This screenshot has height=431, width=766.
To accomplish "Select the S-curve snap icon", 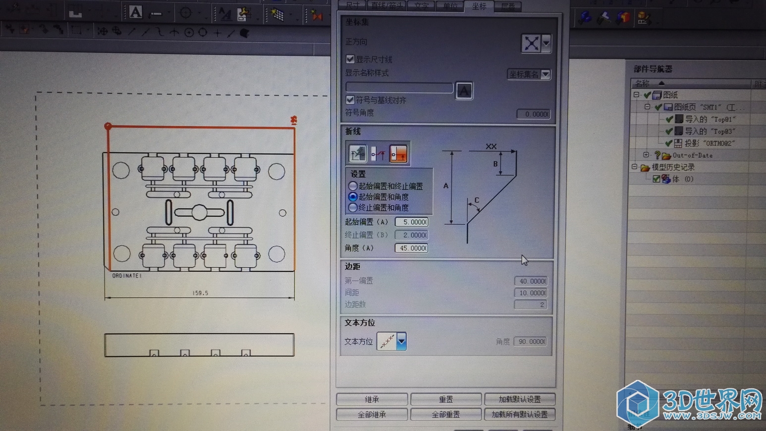I will 160,32.
